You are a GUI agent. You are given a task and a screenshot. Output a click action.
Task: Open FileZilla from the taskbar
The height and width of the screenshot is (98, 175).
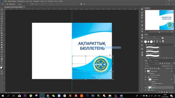pos(76,96)
